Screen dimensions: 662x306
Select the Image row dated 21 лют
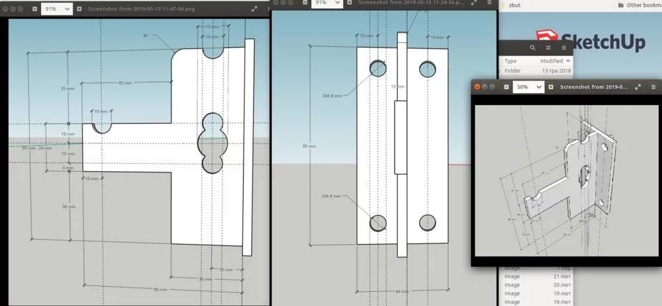click(536, 276)
